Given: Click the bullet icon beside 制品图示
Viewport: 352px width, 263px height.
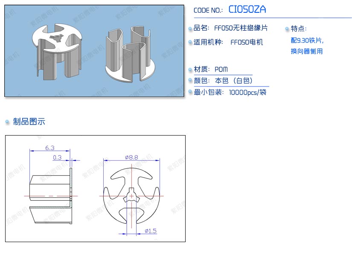Looking at the screenshot, I should point(7,122).
